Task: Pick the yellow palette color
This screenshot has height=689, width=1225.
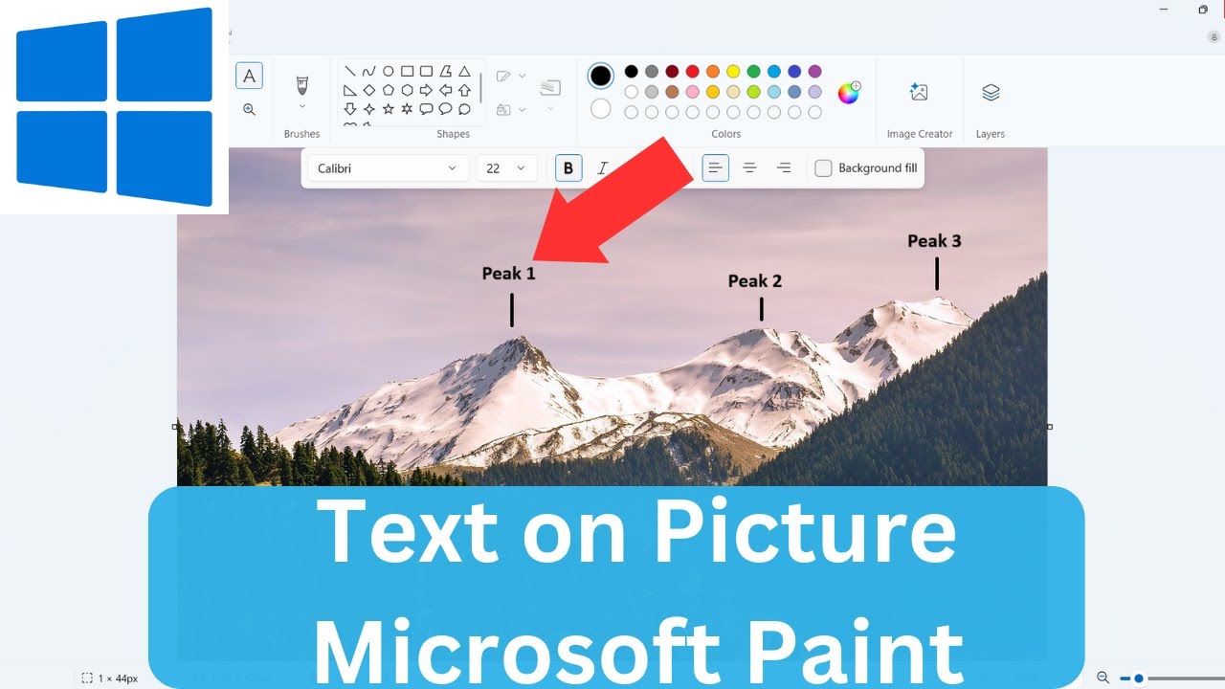Action: point(733,71)
